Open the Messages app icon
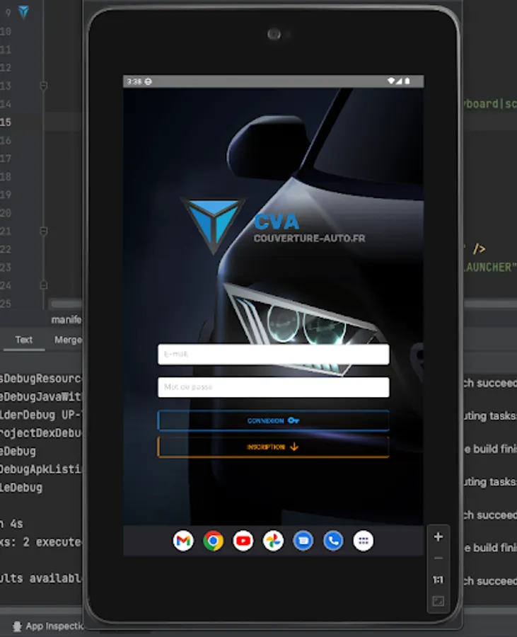The width and height of the screenshot is (517, 637). (303, 541)
